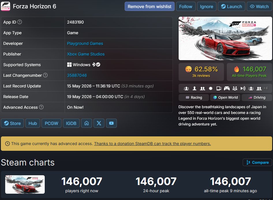
Task: Click the game description paragraph
Action: point(222,115)
